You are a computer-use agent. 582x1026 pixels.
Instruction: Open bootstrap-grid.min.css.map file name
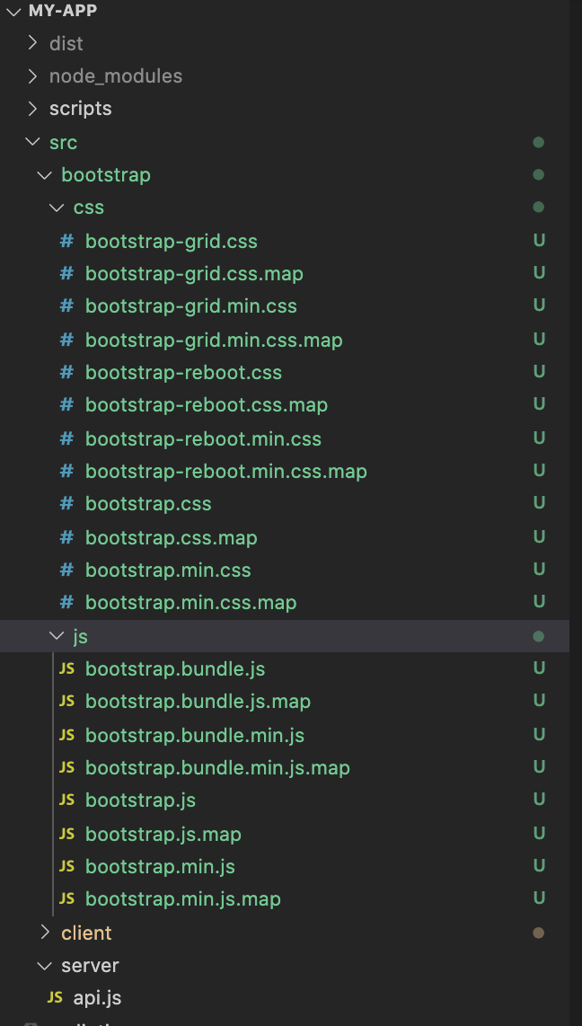coord(214,341)
